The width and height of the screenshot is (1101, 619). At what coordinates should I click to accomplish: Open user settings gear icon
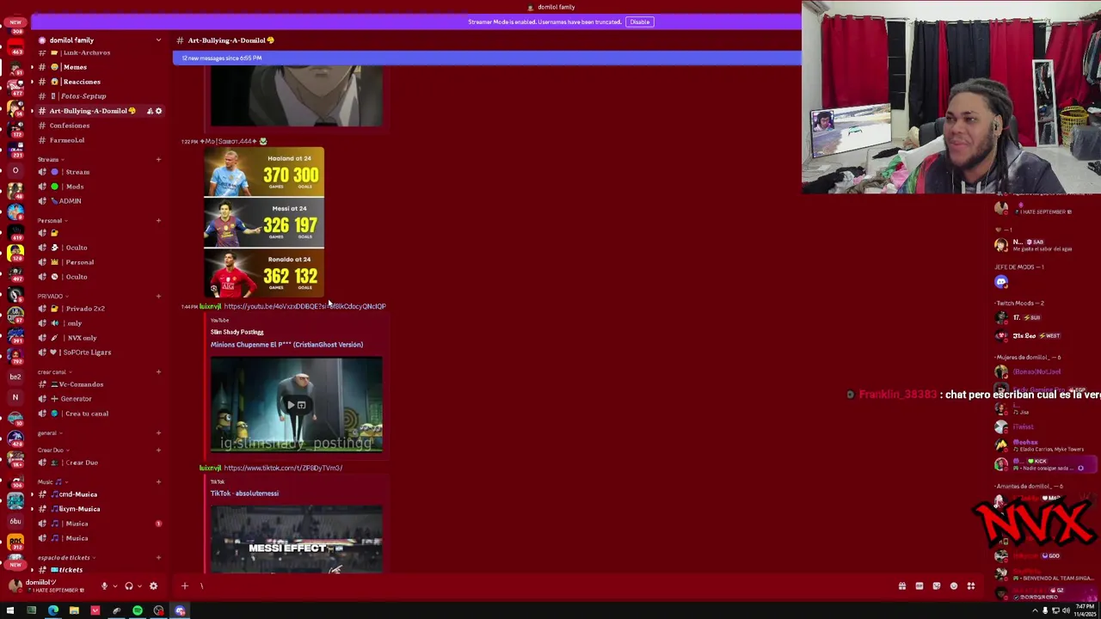(153, 586)
